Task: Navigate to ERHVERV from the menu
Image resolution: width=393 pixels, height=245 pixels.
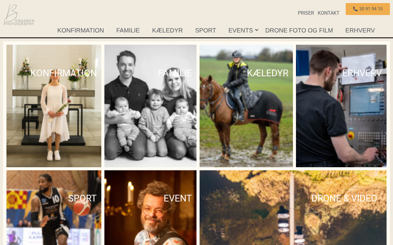Action: pyautogui.click(x=360, y=30)
